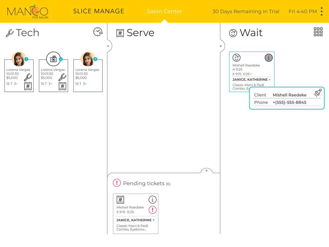Viewport: 329px width, 247px height.
Task: Switch Wait list to grid view
Action: [318, 32]
